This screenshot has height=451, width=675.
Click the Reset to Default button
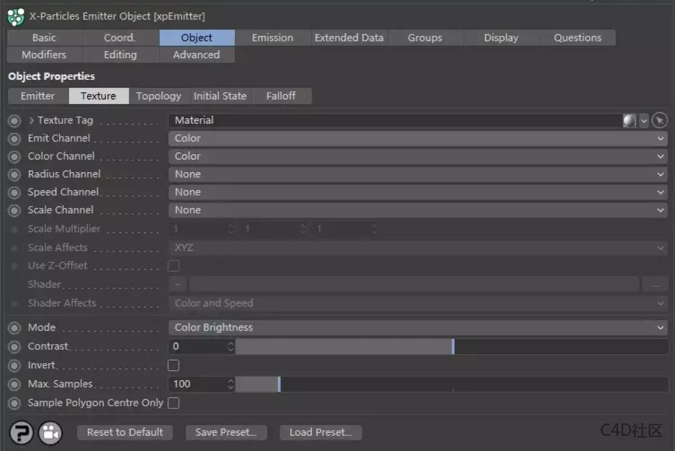coord(124,432)
